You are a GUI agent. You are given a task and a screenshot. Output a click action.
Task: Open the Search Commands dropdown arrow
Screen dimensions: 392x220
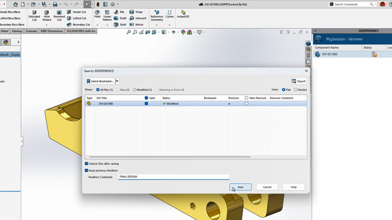[375, 4]
